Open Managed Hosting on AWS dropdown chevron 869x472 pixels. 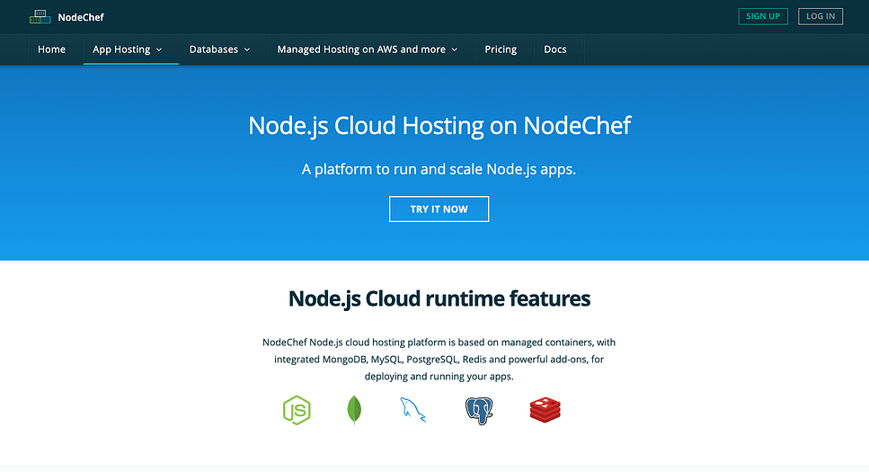tap(455, 49)
